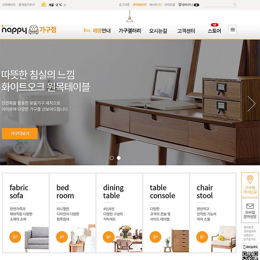
Task: Click go button under chair stool
Action: coord(202,237)
